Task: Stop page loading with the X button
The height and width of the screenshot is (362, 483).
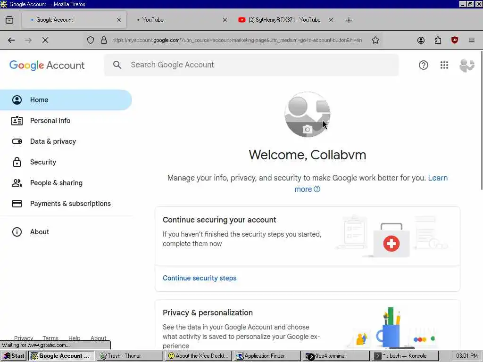Action: tap(45, 40)
